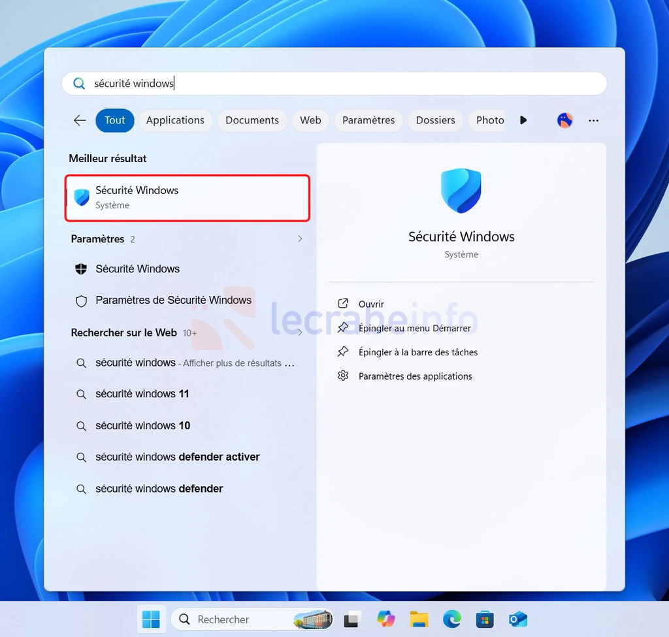This screenshot has width=669, height=637.
Task: Choose Épingler à la barre des tâches
Action: coord(417,352)
